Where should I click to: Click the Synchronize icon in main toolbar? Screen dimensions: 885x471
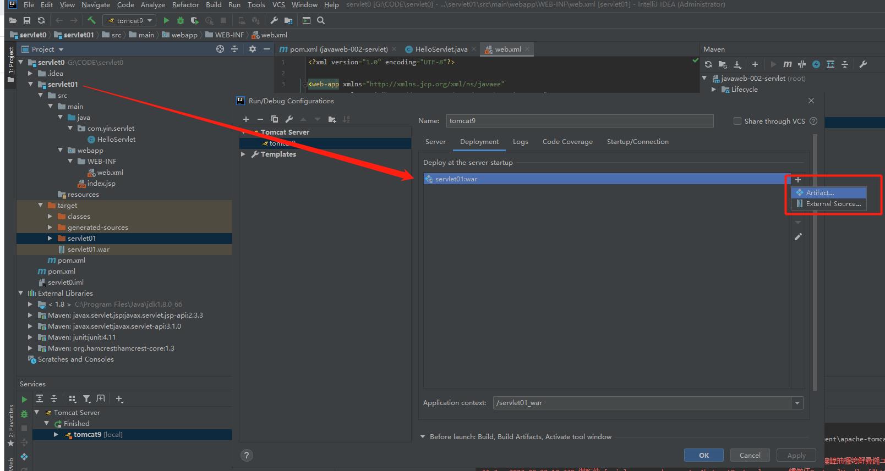pyautogui.click(x=41, y=20)
